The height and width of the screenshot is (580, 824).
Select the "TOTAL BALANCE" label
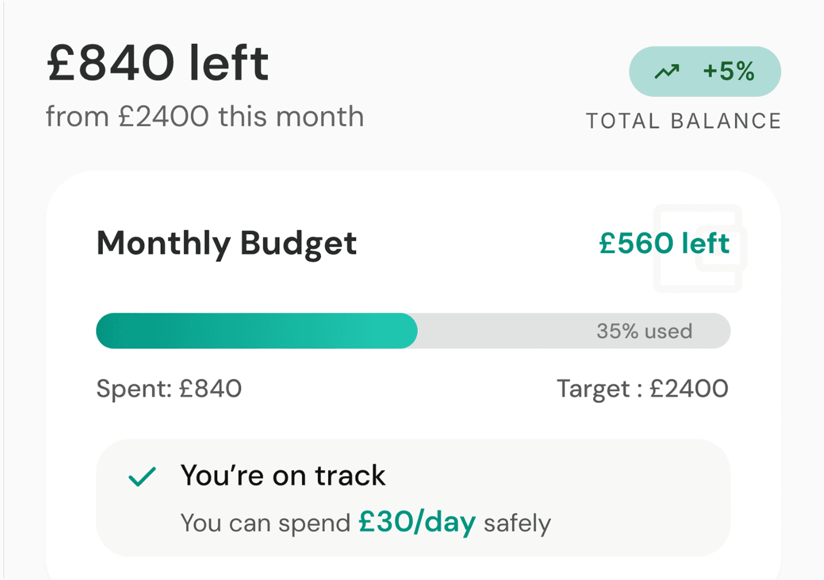click(x=684, y=121)
